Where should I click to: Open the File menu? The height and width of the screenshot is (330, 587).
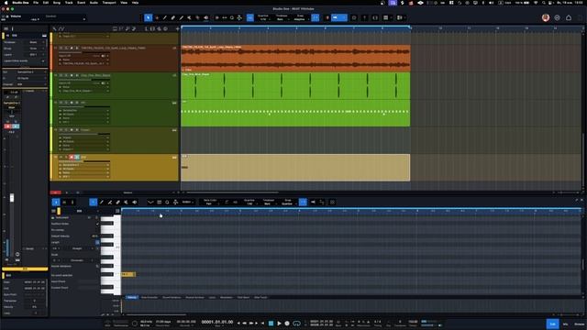click(36, 3)
